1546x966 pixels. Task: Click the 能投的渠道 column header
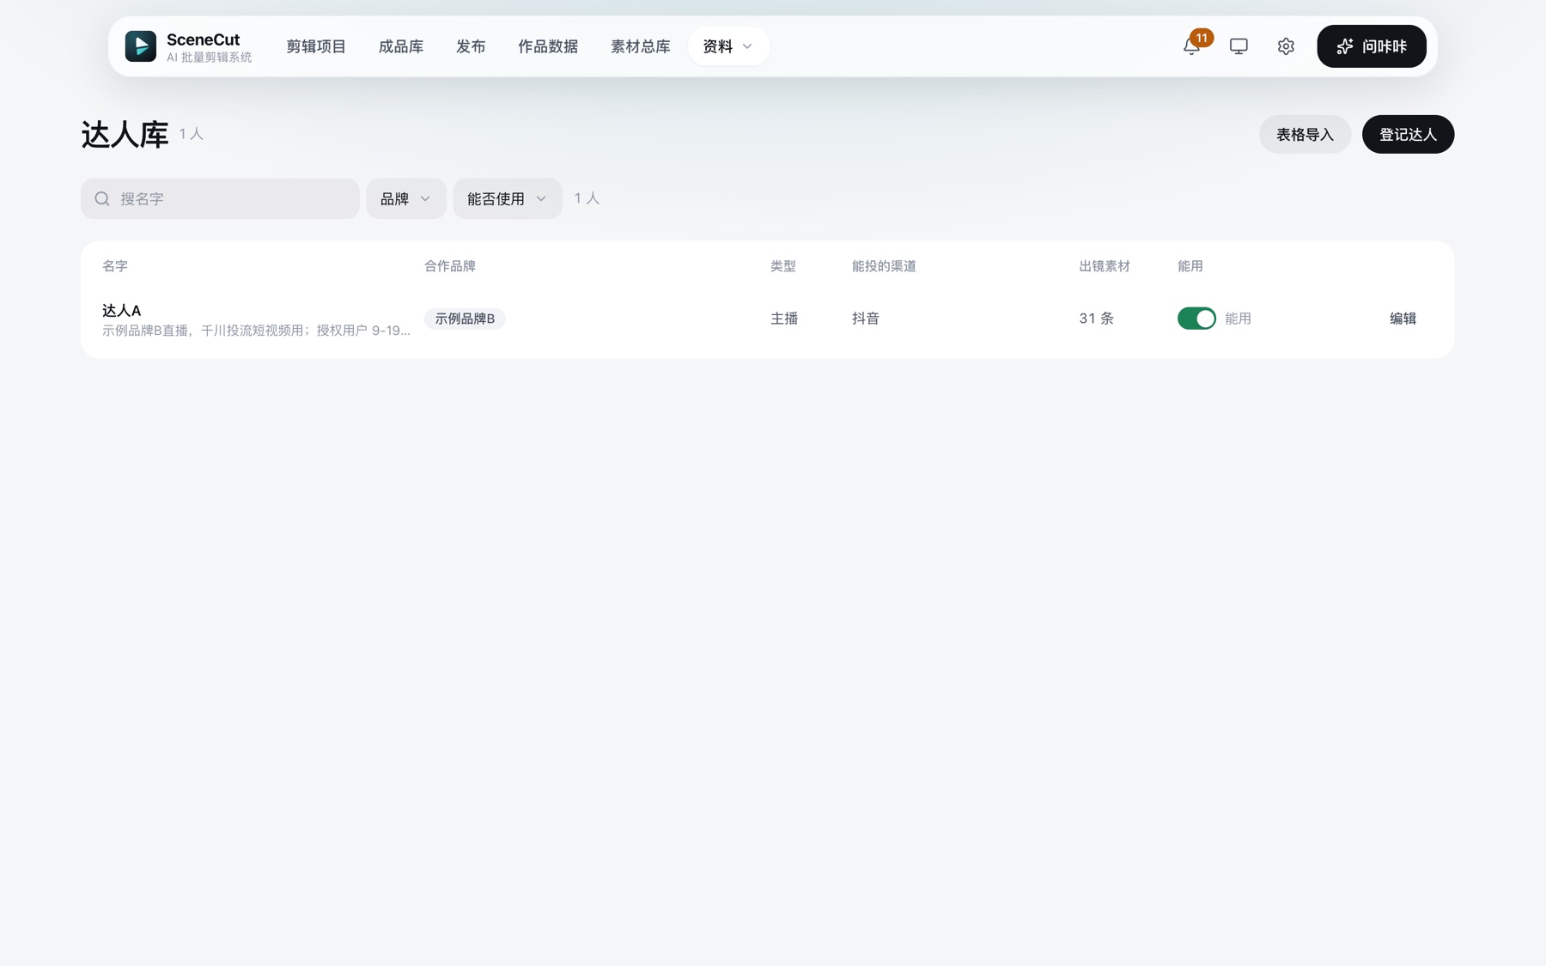pos(884,266)
